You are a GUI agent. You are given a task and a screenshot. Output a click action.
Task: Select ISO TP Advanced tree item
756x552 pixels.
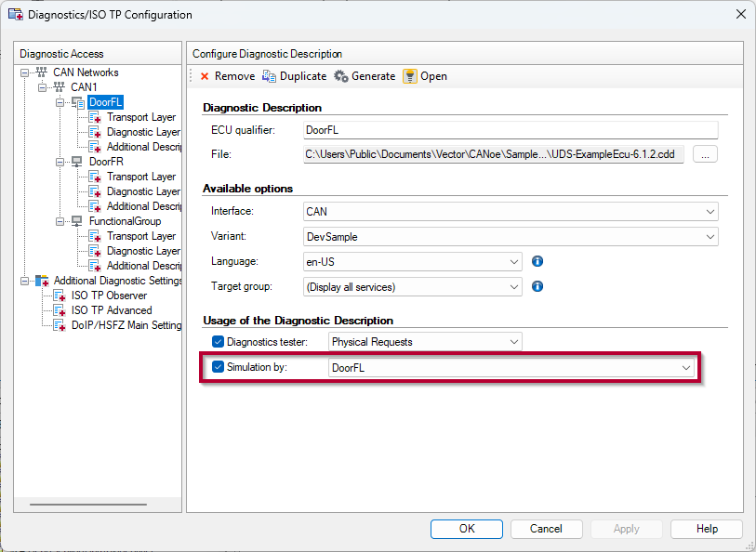pyautogui.click(x=112, y=310)
